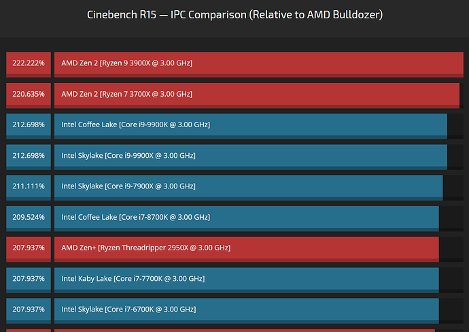Screen dimensions: 469x332
Task: Select the Intel Skylake Core i9-9900X bar
Action: (x=251, y=157)
